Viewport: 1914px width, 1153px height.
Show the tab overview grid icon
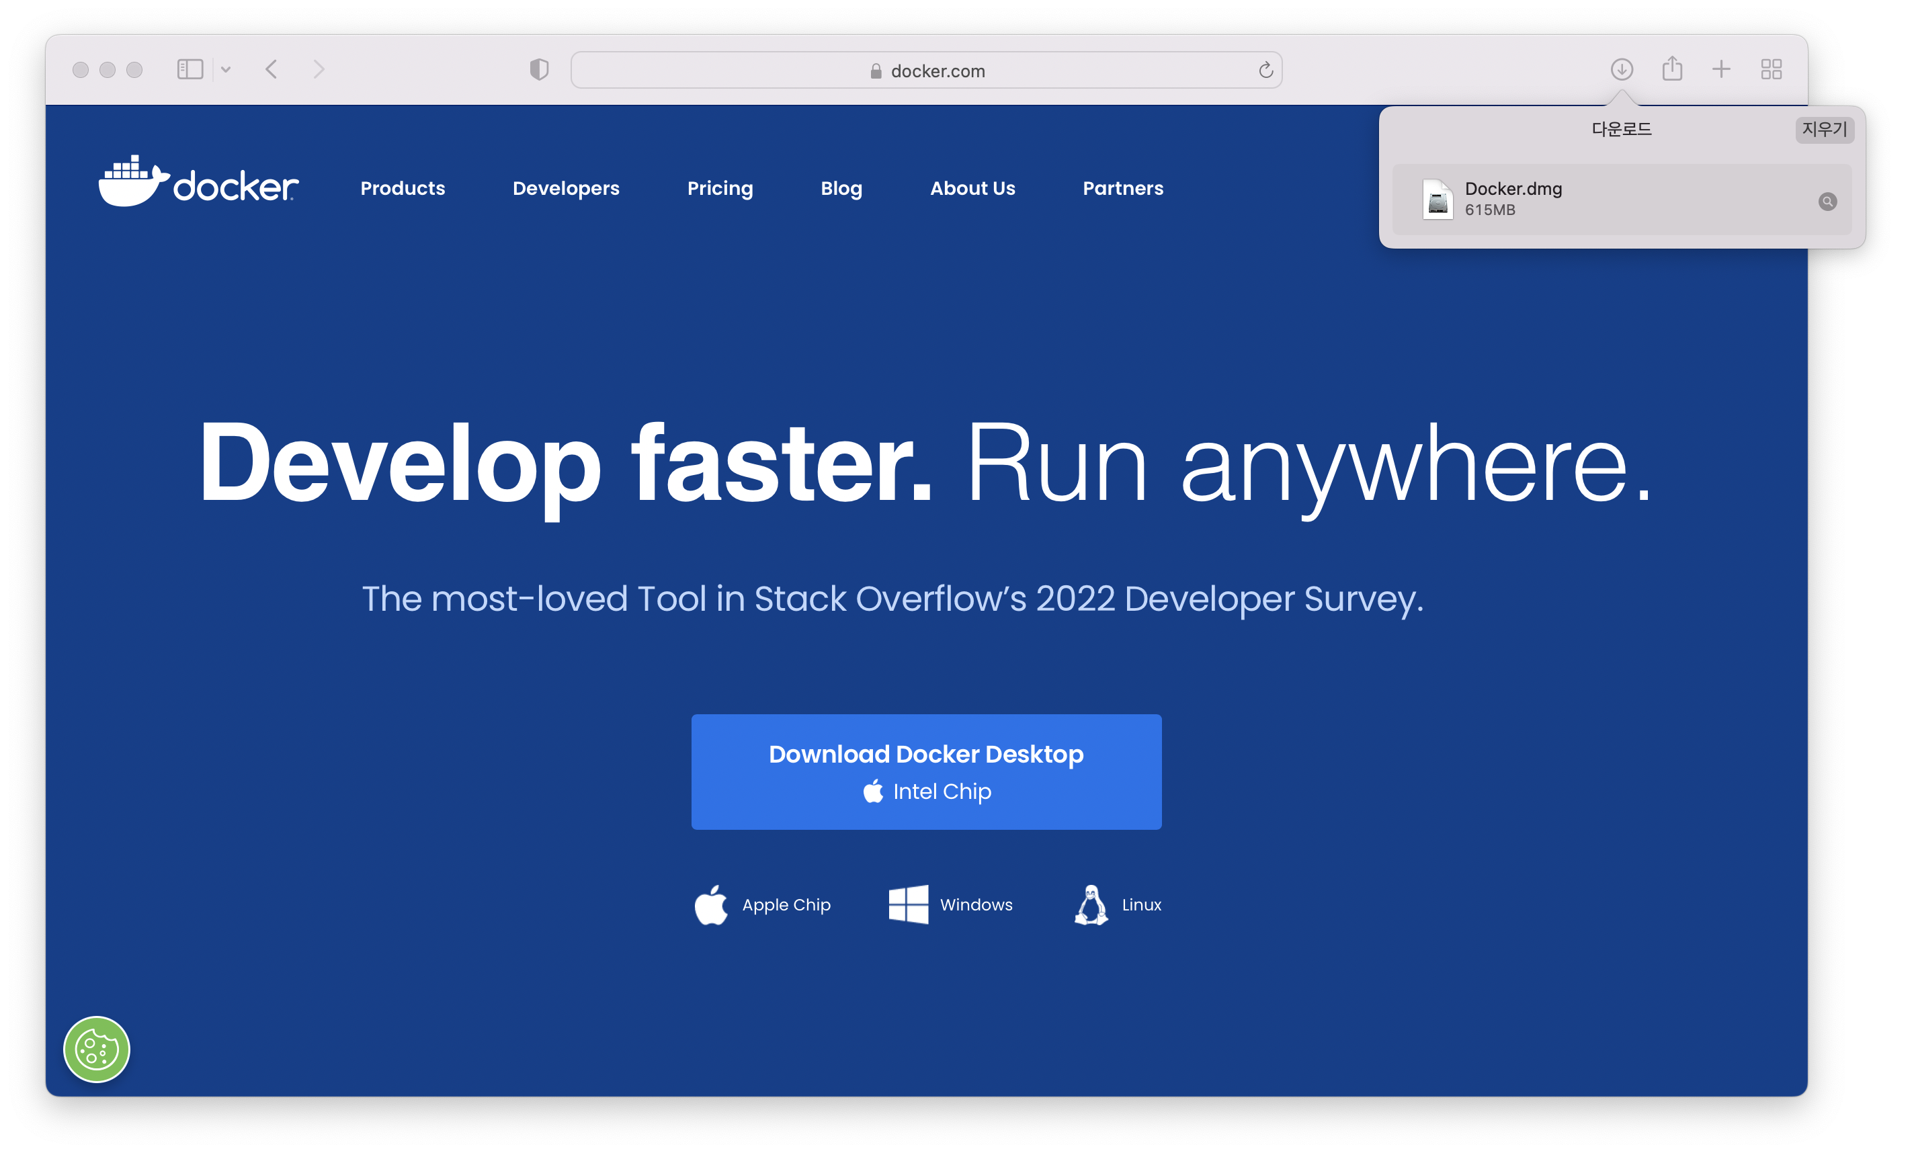tap(1771, 69)
